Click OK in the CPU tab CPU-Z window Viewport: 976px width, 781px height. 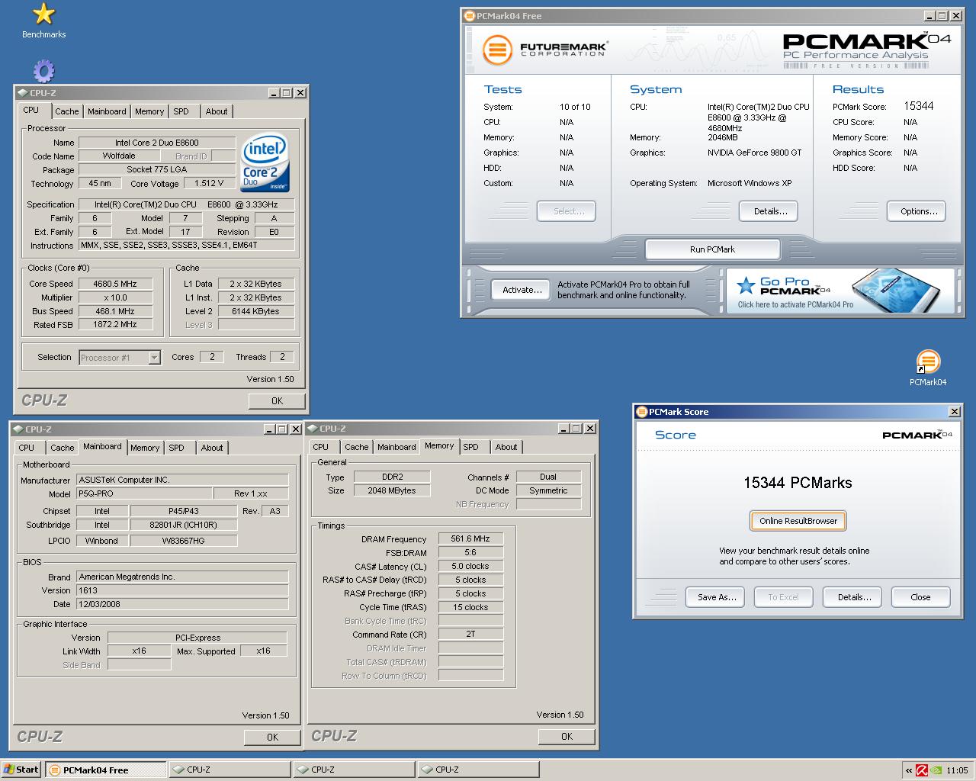point(277,400)
